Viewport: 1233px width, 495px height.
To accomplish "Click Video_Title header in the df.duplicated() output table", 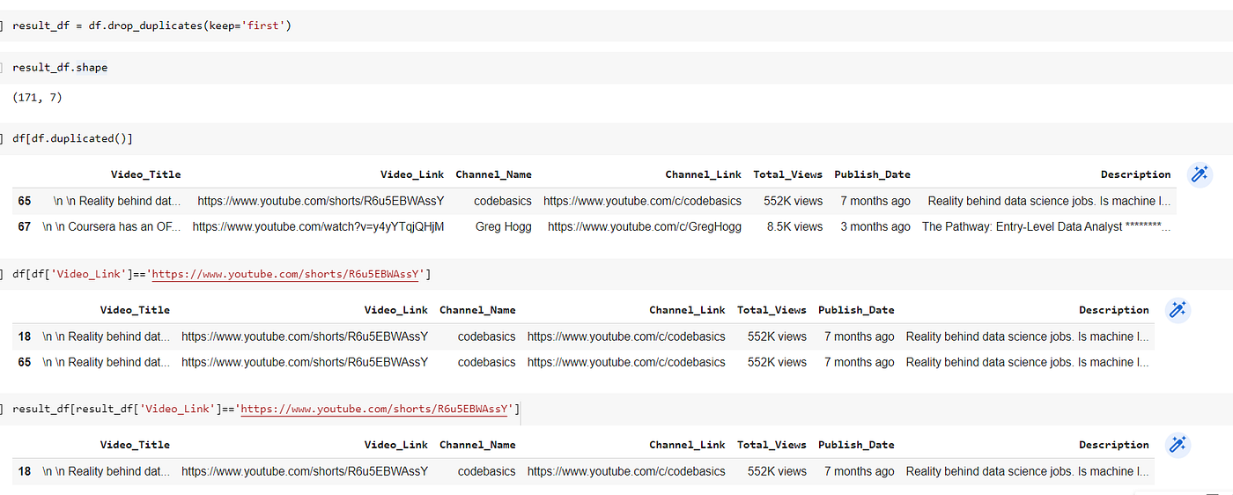I will tap(145, 174).
